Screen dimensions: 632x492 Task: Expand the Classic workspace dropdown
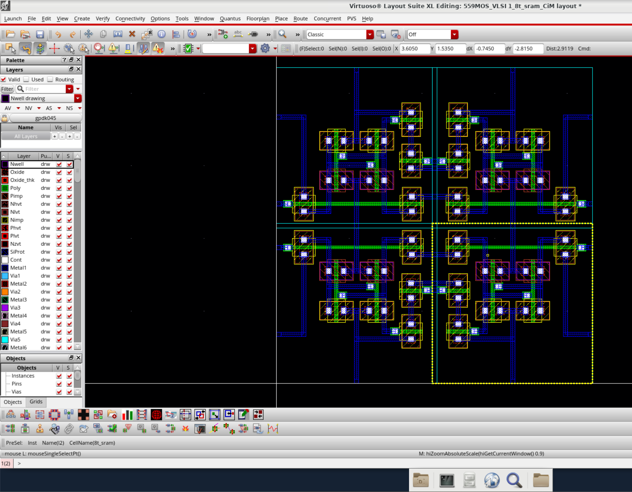(x=370, y=35)
